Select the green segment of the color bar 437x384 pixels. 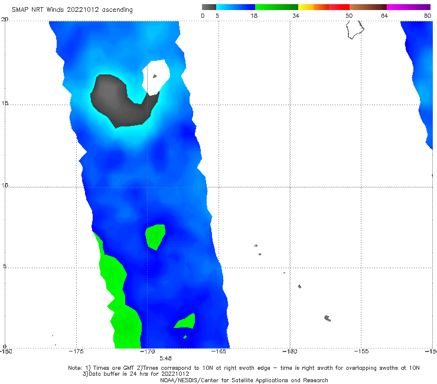276,7
